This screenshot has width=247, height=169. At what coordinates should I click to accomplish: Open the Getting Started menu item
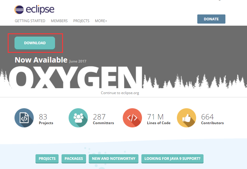30,21
